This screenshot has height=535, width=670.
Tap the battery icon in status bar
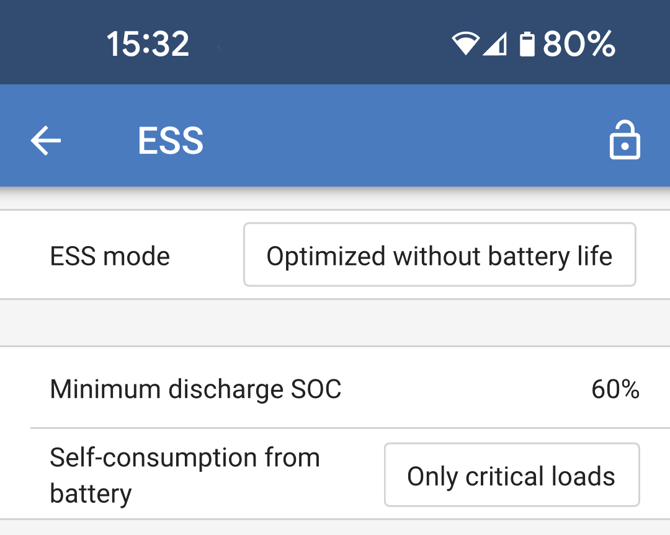[527, 45]
